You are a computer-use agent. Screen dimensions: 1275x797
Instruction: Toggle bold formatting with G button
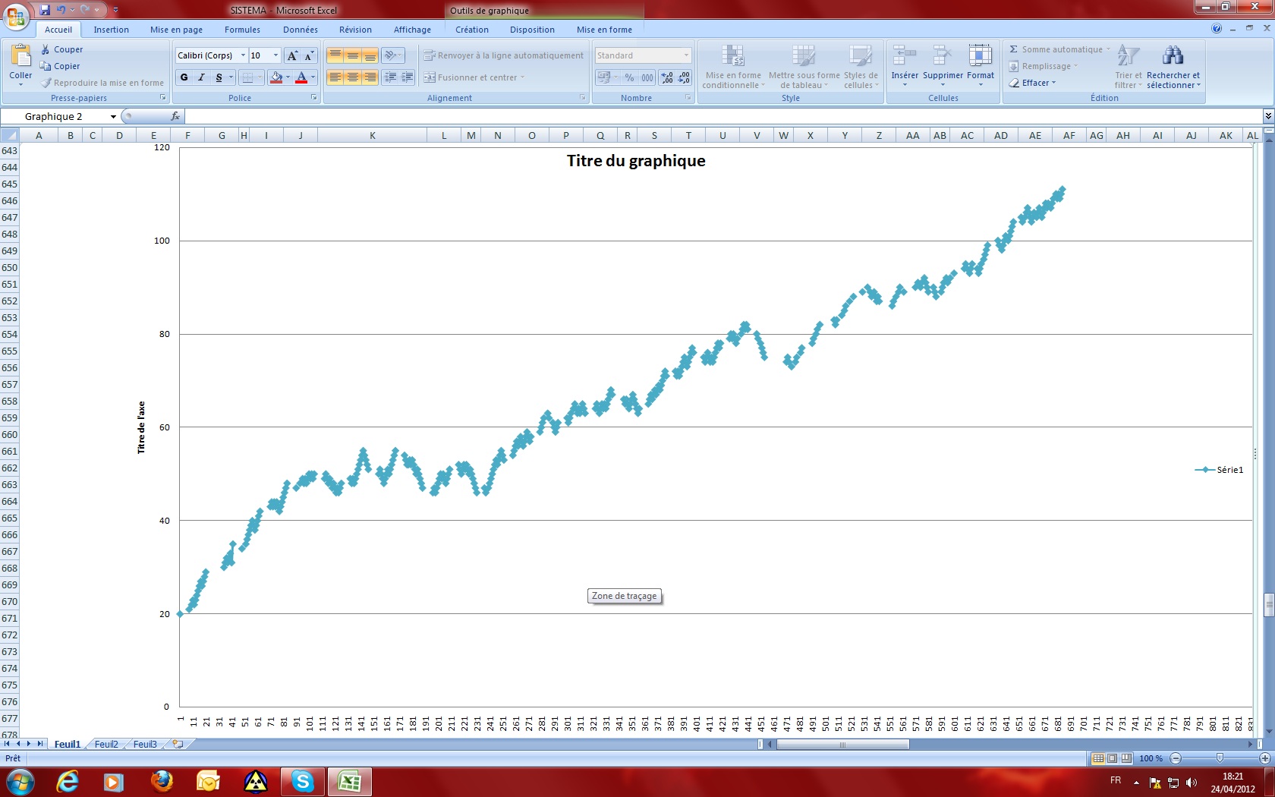(x=184, y=77)
